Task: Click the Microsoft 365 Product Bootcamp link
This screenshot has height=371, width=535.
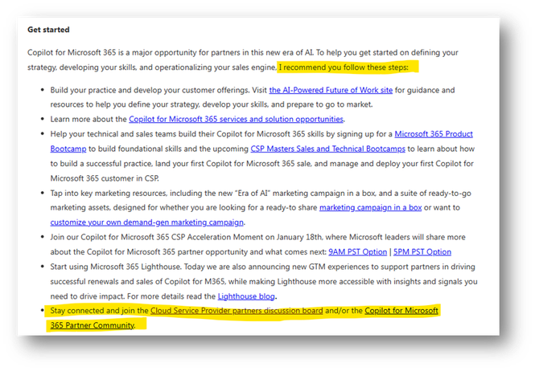Action: pos(434,134)
